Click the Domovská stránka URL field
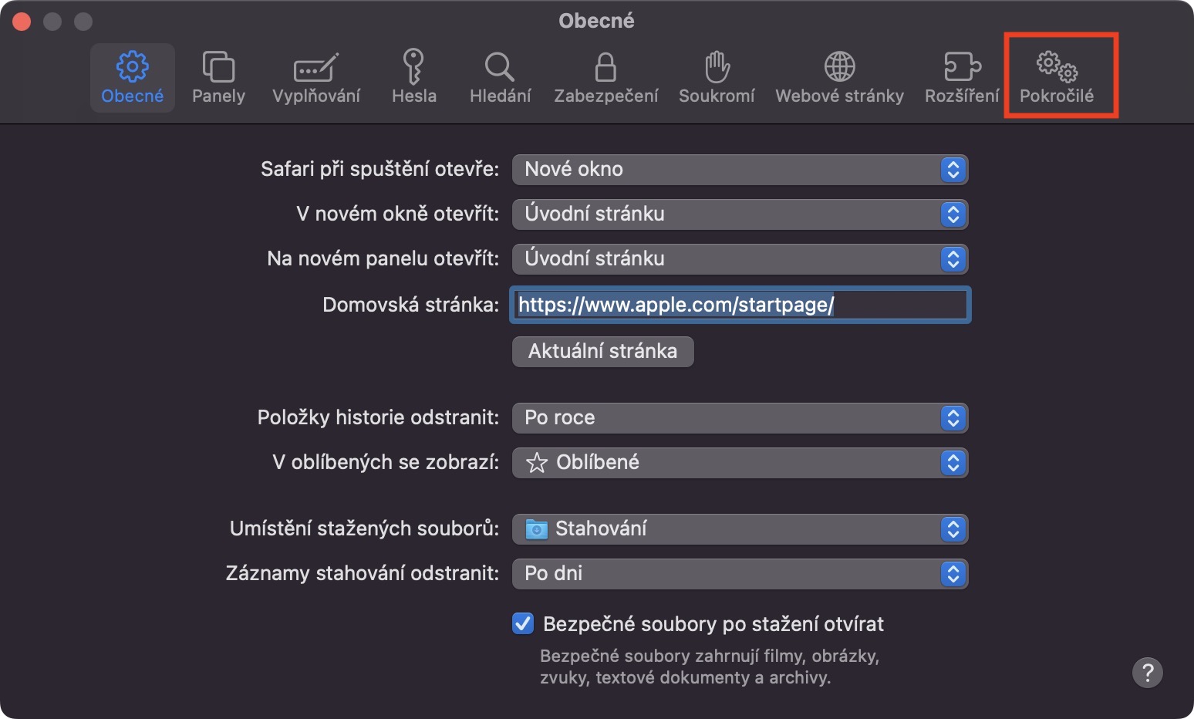Image resolution: width=1194 pixels, height=719 pixels. [x=739, y=305]
